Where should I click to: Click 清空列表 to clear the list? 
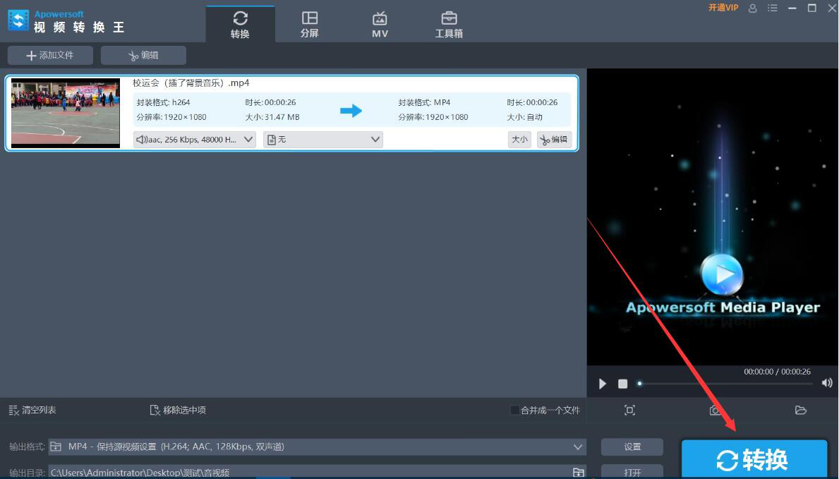point(32,411)
